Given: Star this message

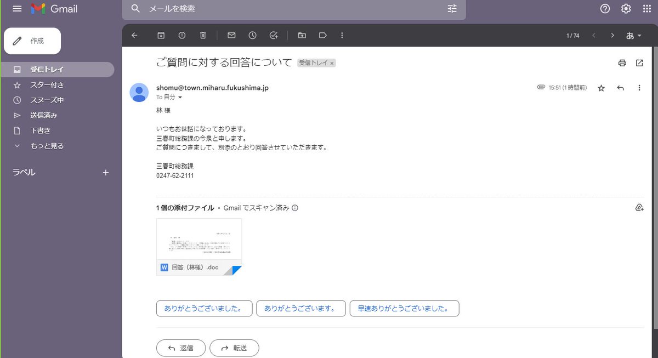Looking at the screenshot, I should click(601, 88).
